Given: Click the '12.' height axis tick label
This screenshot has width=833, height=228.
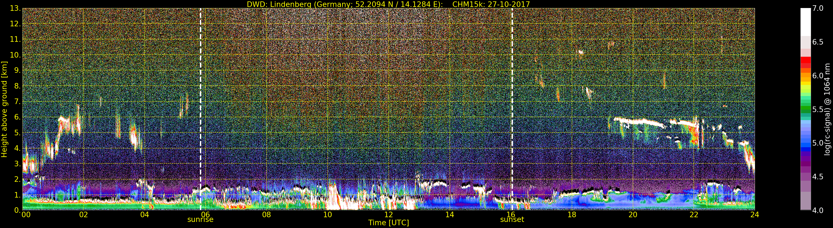Looking at the screenshot, I should tap(15, 24).
